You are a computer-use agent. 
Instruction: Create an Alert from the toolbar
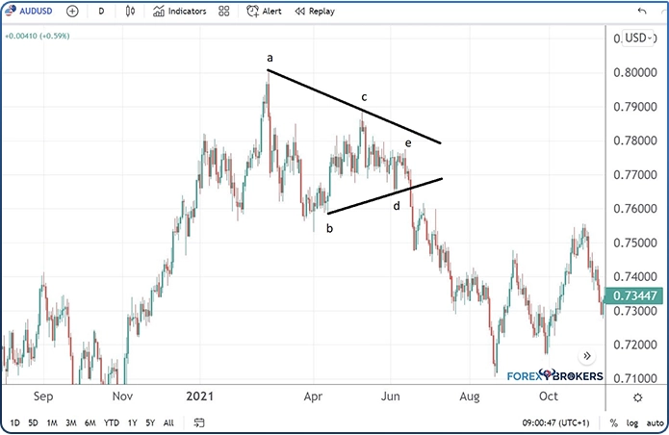point(266,12)
